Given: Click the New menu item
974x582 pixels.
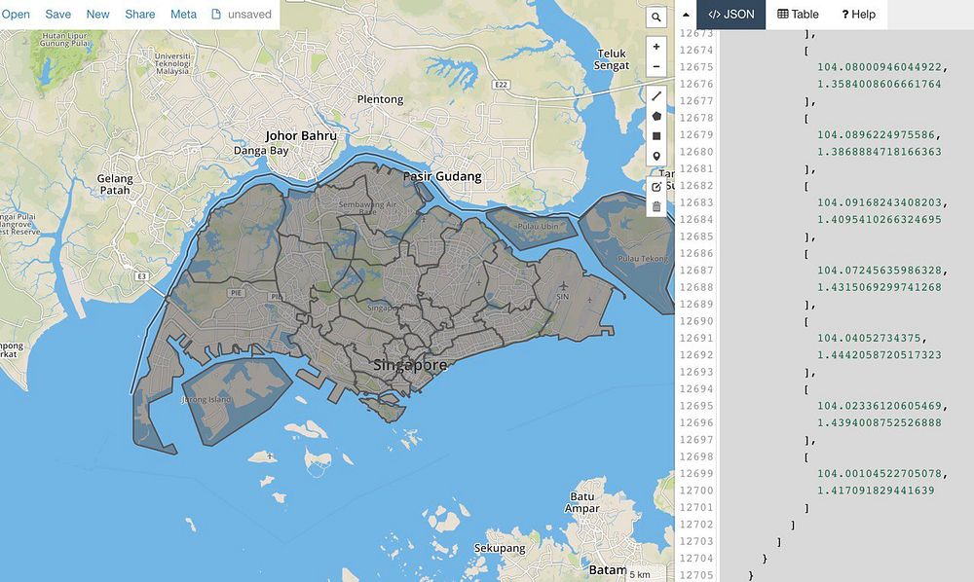Looking at the screenshot, I should pos(97,15).
